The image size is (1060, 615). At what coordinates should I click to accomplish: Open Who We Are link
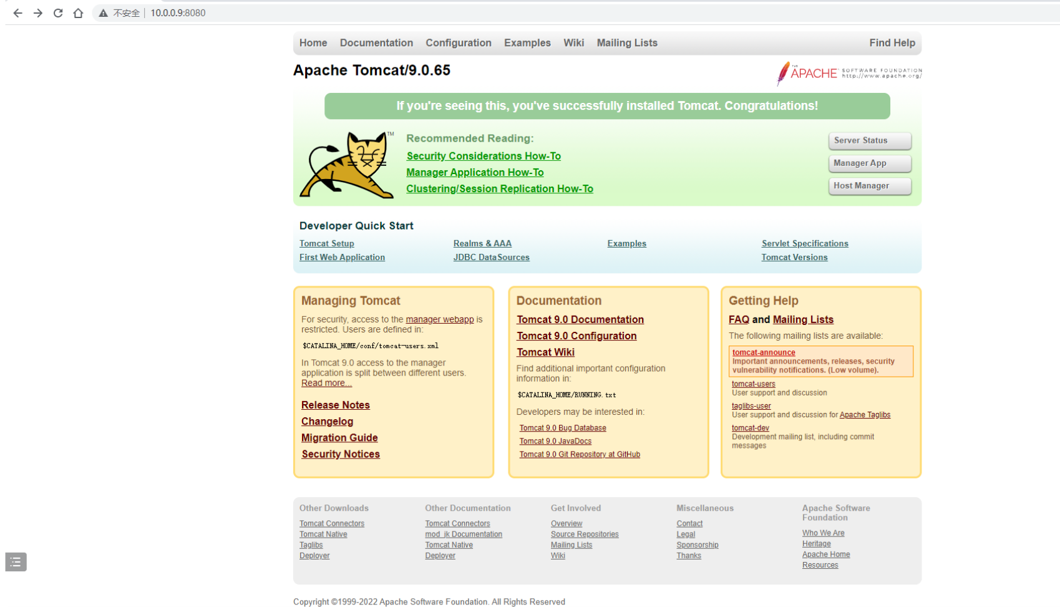pos(824,533)
